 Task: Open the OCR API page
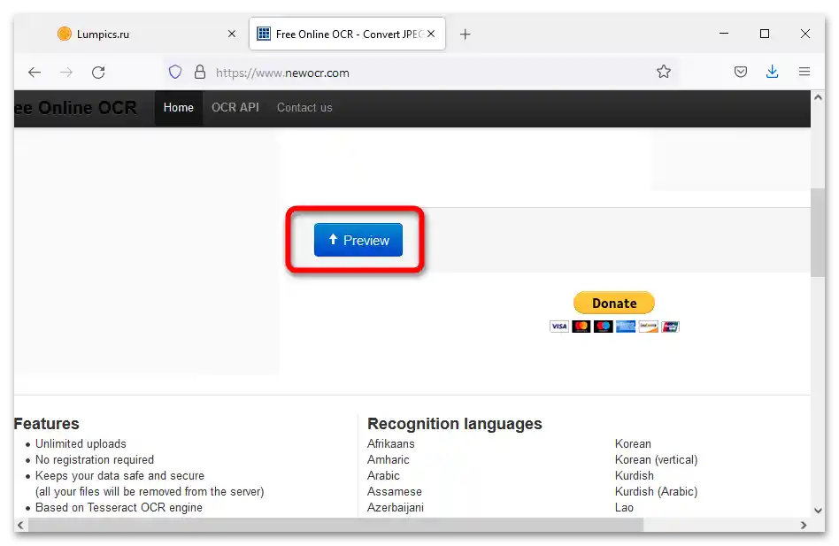(235, 107)
